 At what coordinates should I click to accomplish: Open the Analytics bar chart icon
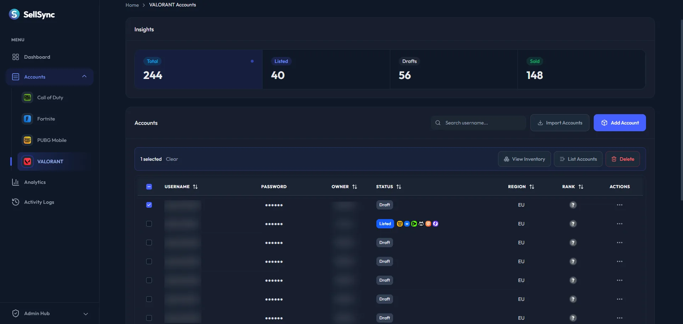click(16, 182)
